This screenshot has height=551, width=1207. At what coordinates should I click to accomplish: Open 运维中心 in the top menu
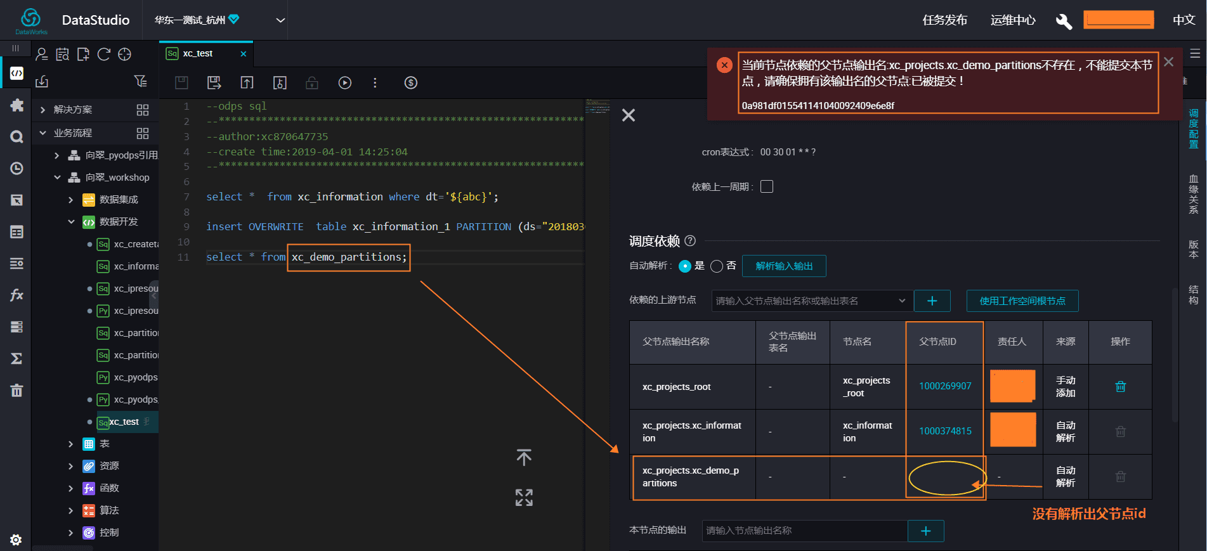pos(1013,20)
